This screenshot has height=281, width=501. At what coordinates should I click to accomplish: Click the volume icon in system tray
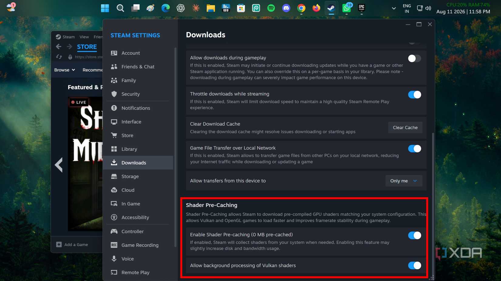428,8
